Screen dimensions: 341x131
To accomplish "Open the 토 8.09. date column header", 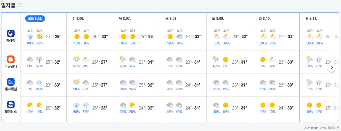I will pyautogui.click(x=218, y=19).
